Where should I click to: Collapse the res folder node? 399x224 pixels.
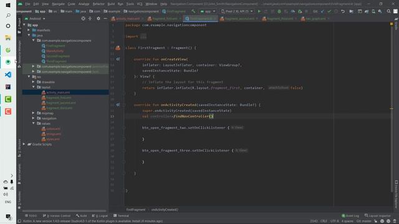pos(29,77)
